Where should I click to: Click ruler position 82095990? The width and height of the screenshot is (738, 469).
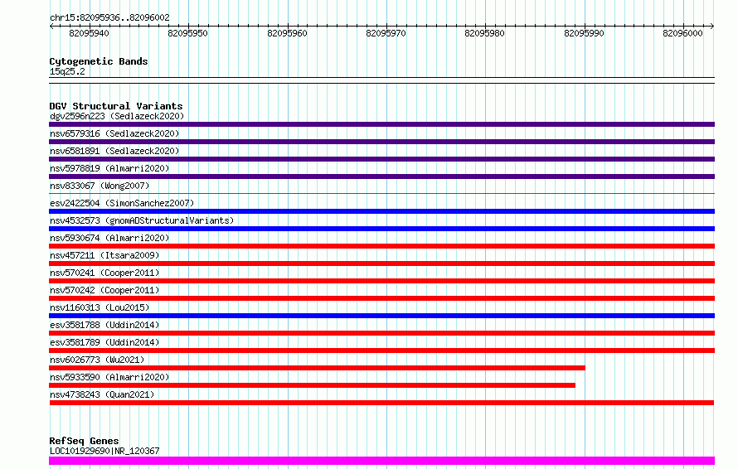click(x=584, y=33)
